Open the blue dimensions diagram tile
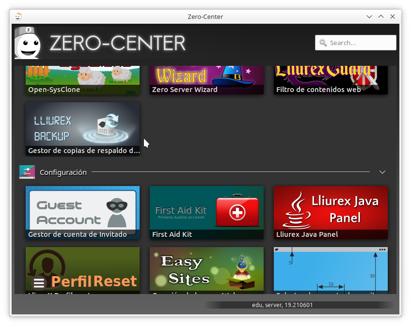The width and height of the screenshot is (411, 326). click(x=331, y=270)
